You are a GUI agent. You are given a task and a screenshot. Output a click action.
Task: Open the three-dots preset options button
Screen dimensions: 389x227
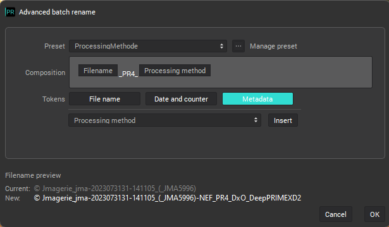click(238, 46)
